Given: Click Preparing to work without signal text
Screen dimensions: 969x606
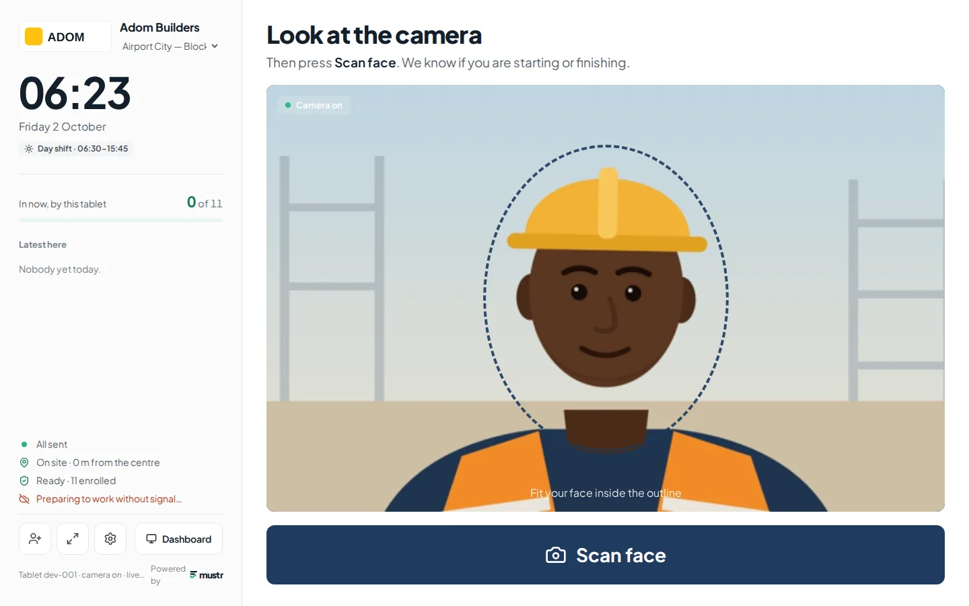Looking at the screenshot, I should tap(109, 499).
